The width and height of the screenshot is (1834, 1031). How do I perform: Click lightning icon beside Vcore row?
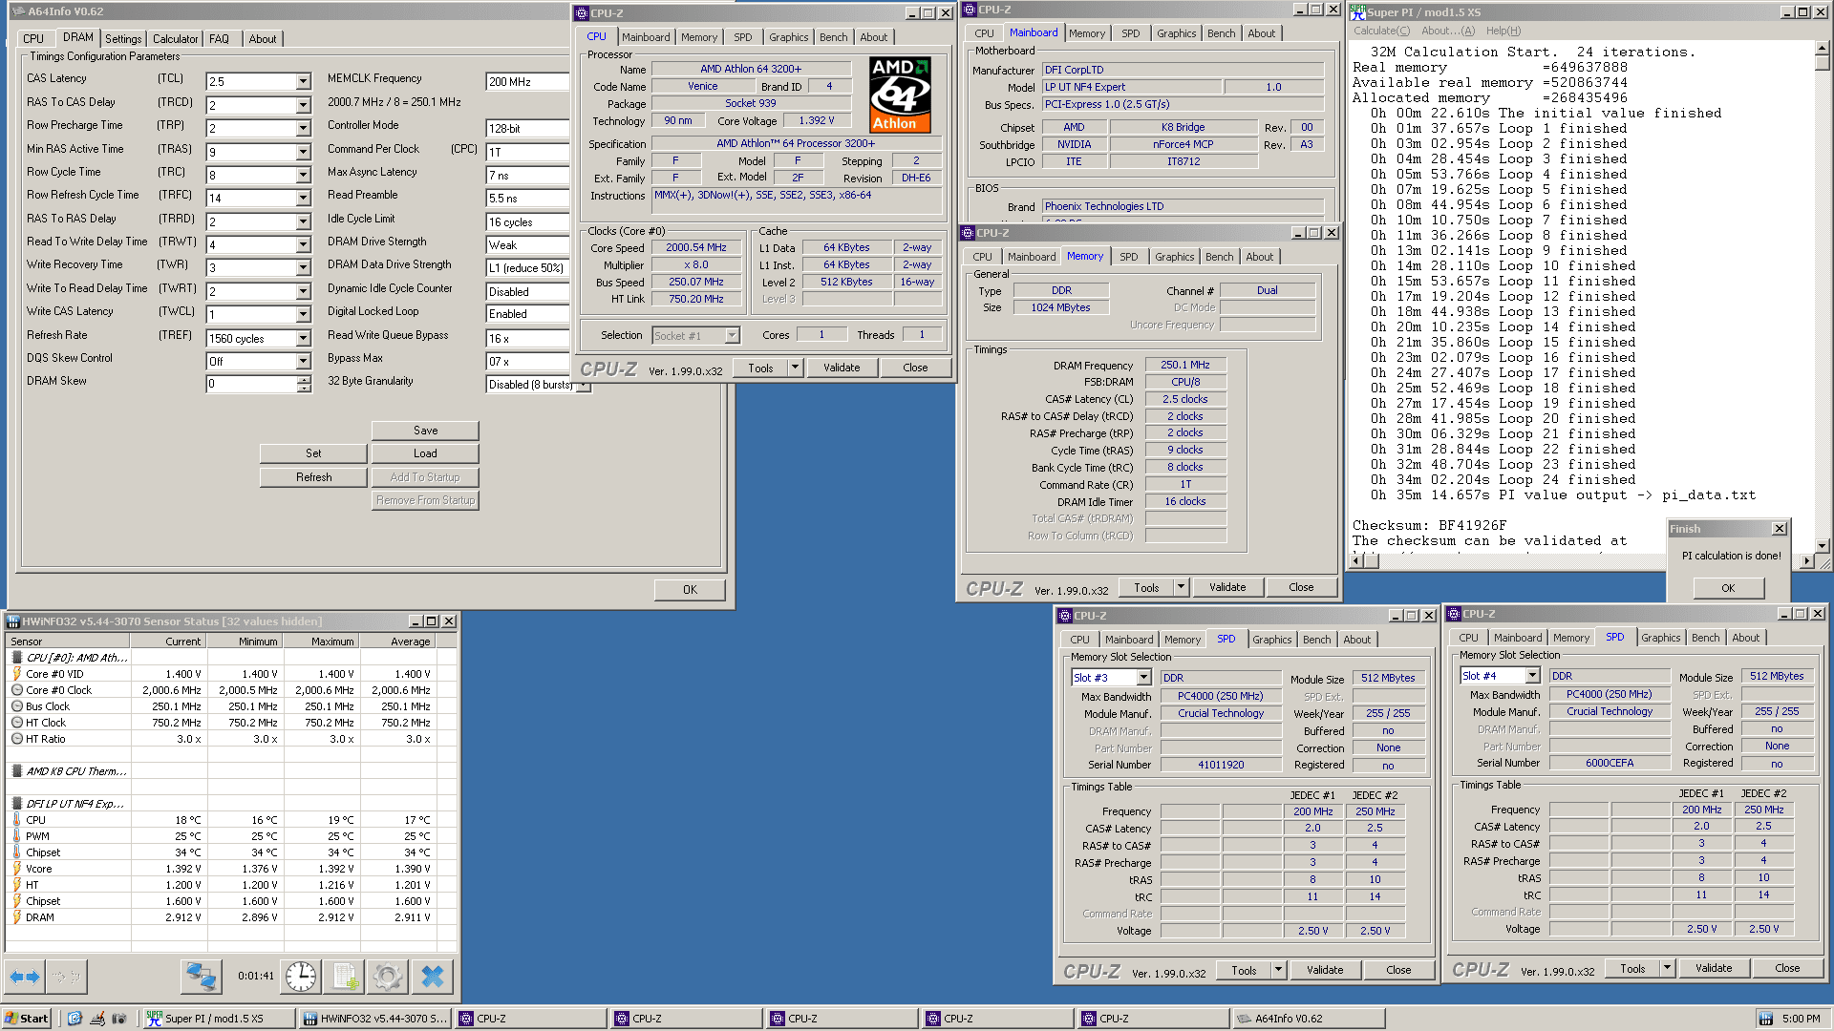16,869
